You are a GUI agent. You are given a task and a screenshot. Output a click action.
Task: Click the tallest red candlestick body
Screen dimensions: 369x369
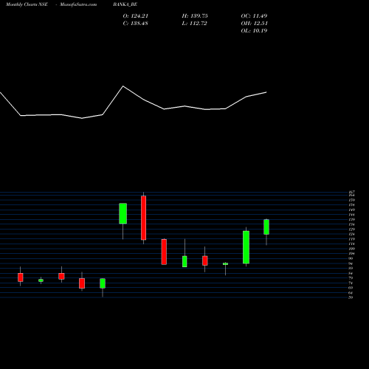(143, 218)
